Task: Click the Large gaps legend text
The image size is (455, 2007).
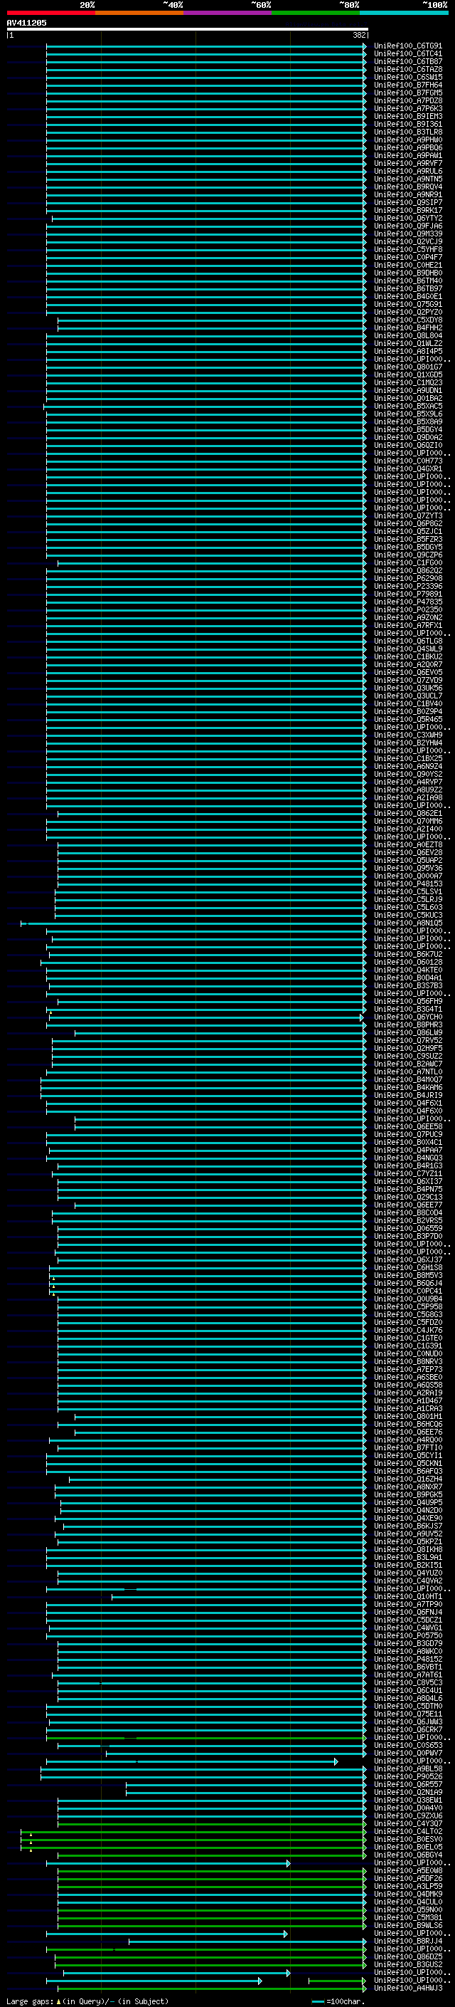Action: coord(87,2001)
